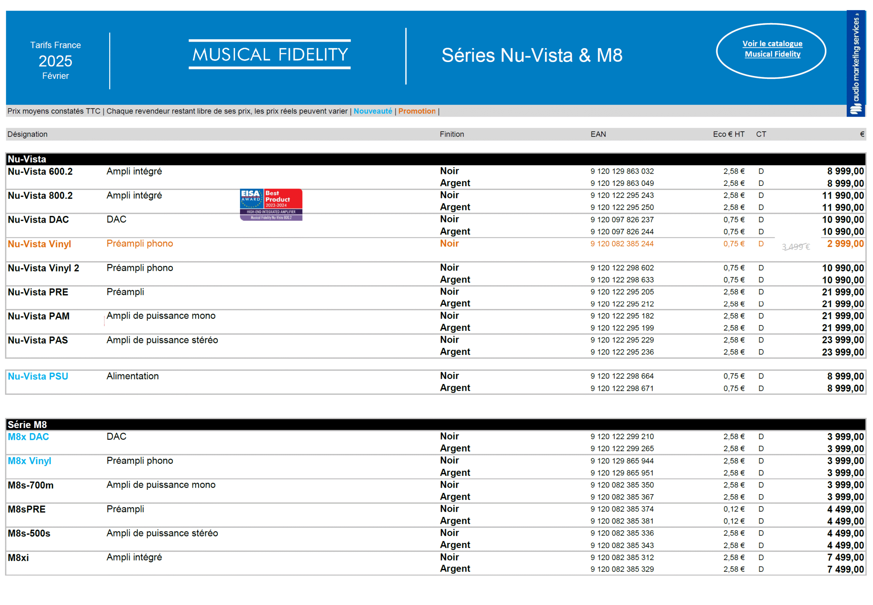The image size is (873, 605).
Task: Select the Nu-Vista section header bar
Action: click(x=27, y=159)
